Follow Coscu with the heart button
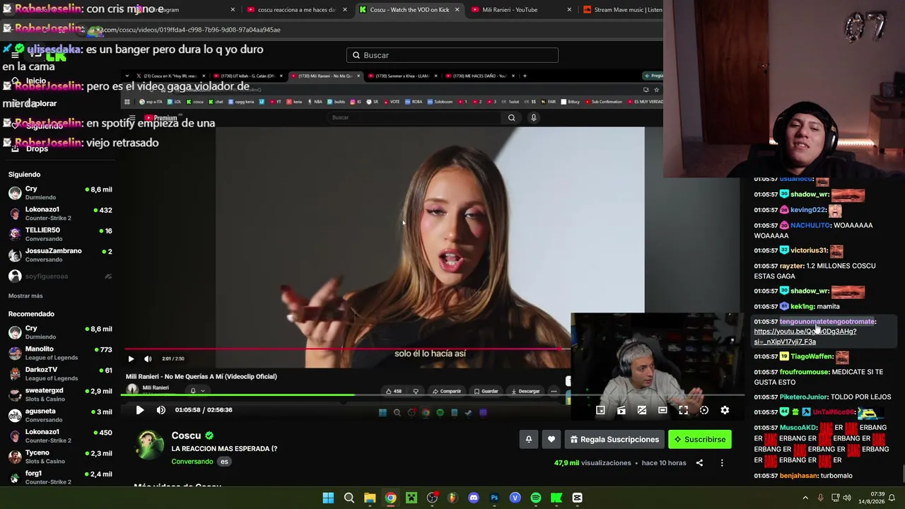 [551, 440]
